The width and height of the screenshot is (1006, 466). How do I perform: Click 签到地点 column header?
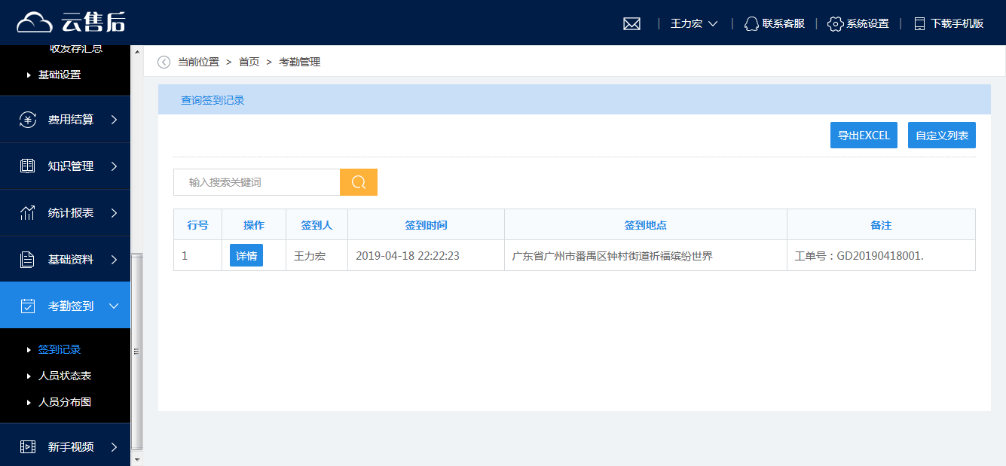[x=646, y=225]
